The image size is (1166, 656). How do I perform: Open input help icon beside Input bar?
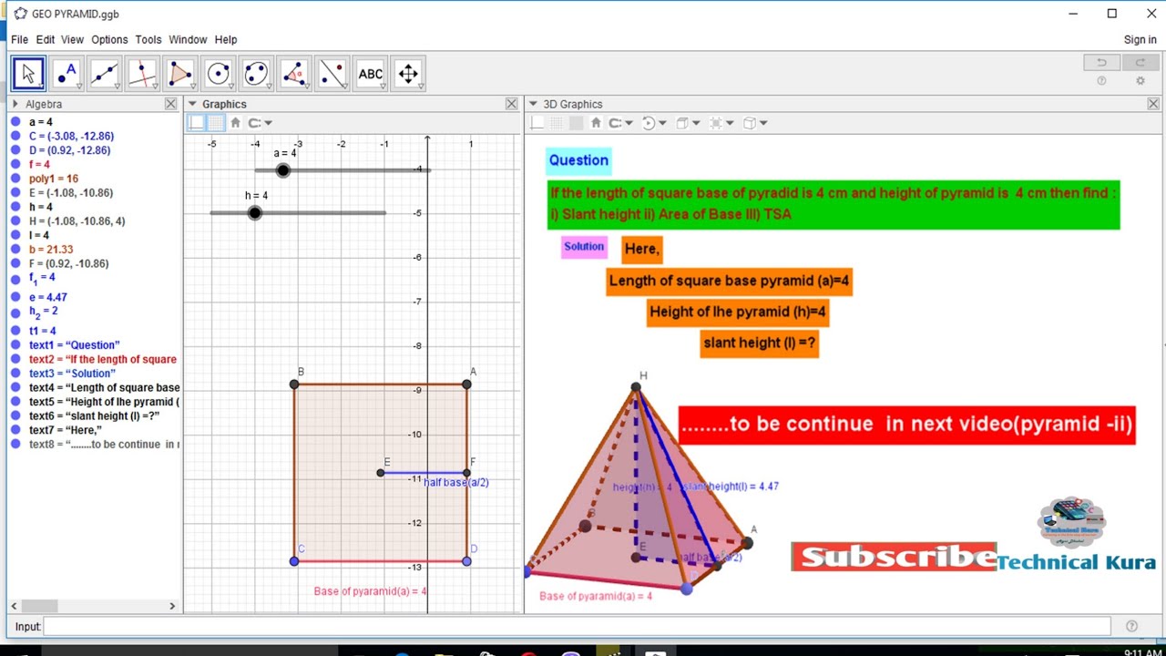1131,626
